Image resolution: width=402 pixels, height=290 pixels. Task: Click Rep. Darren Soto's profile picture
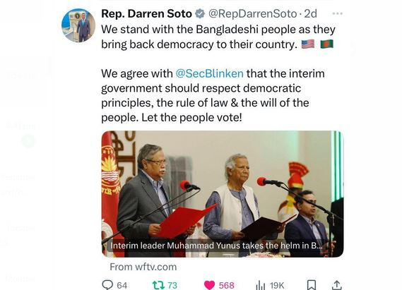(78, 25)
